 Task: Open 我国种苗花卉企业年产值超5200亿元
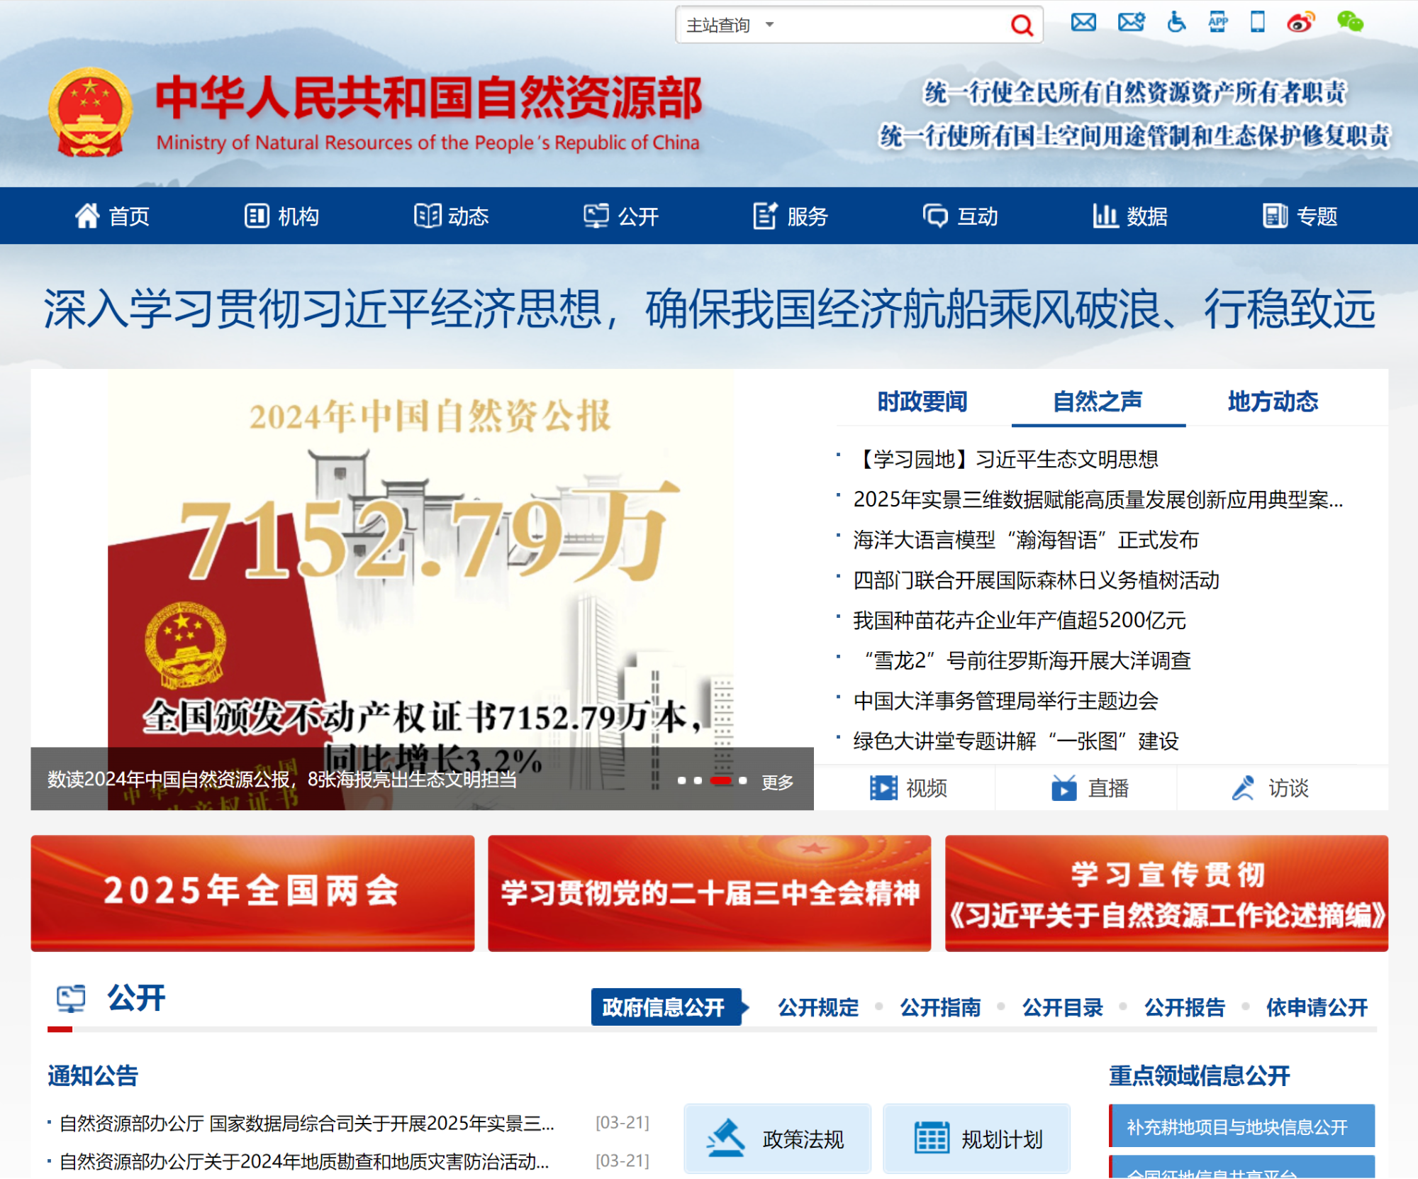pos(1019,621)
